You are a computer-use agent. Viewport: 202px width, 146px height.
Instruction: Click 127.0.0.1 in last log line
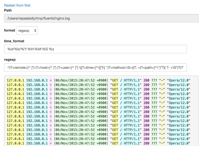15,143
